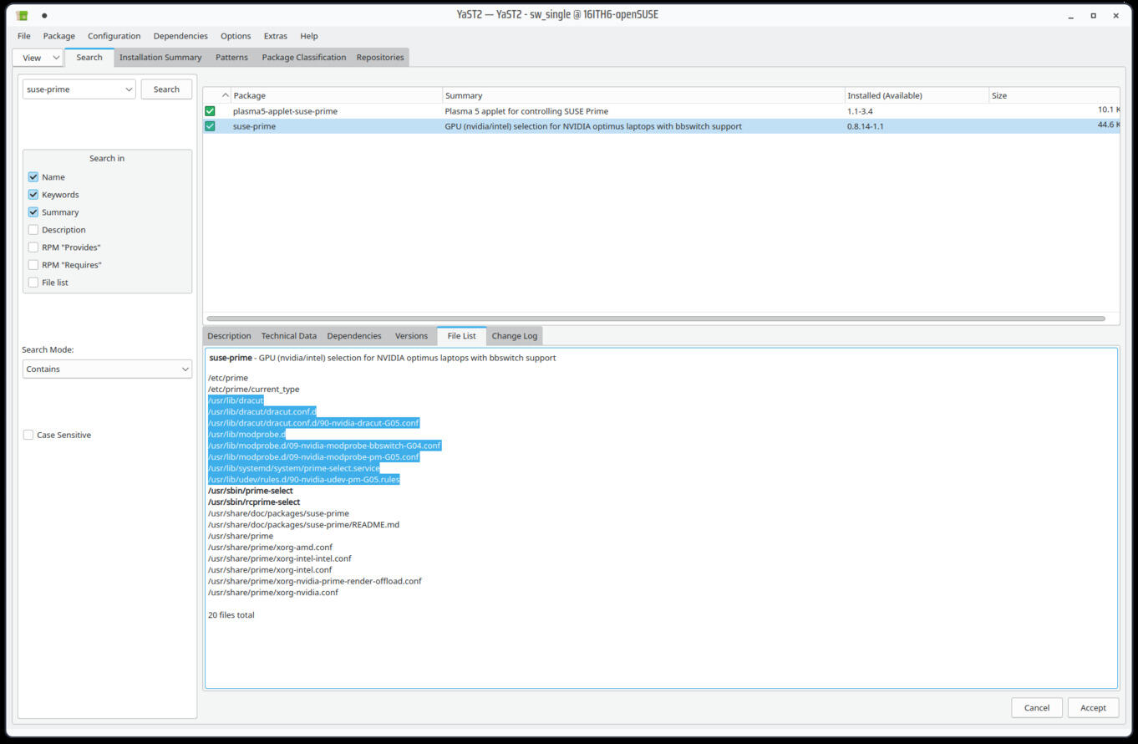The image size is (1138, 744).
Task: Uncheck the Keywords search option
Action: [x=33, y=195]
